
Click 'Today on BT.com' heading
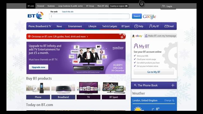click(x=39, y=105)
